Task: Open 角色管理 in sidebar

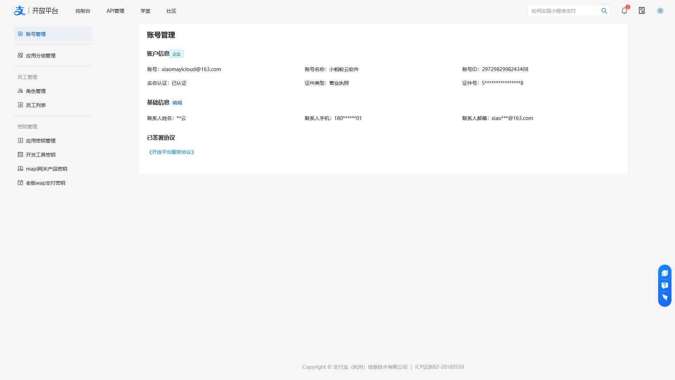Action: 36,91
